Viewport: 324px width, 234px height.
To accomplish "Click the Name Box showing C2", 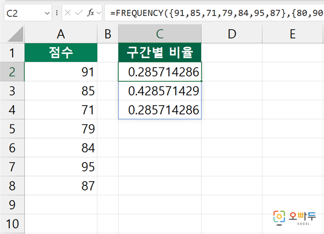I will coord(28,13).
